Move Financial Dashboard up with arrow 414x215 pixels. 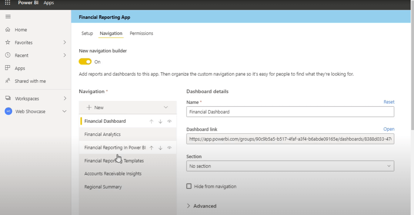[152, 121]
